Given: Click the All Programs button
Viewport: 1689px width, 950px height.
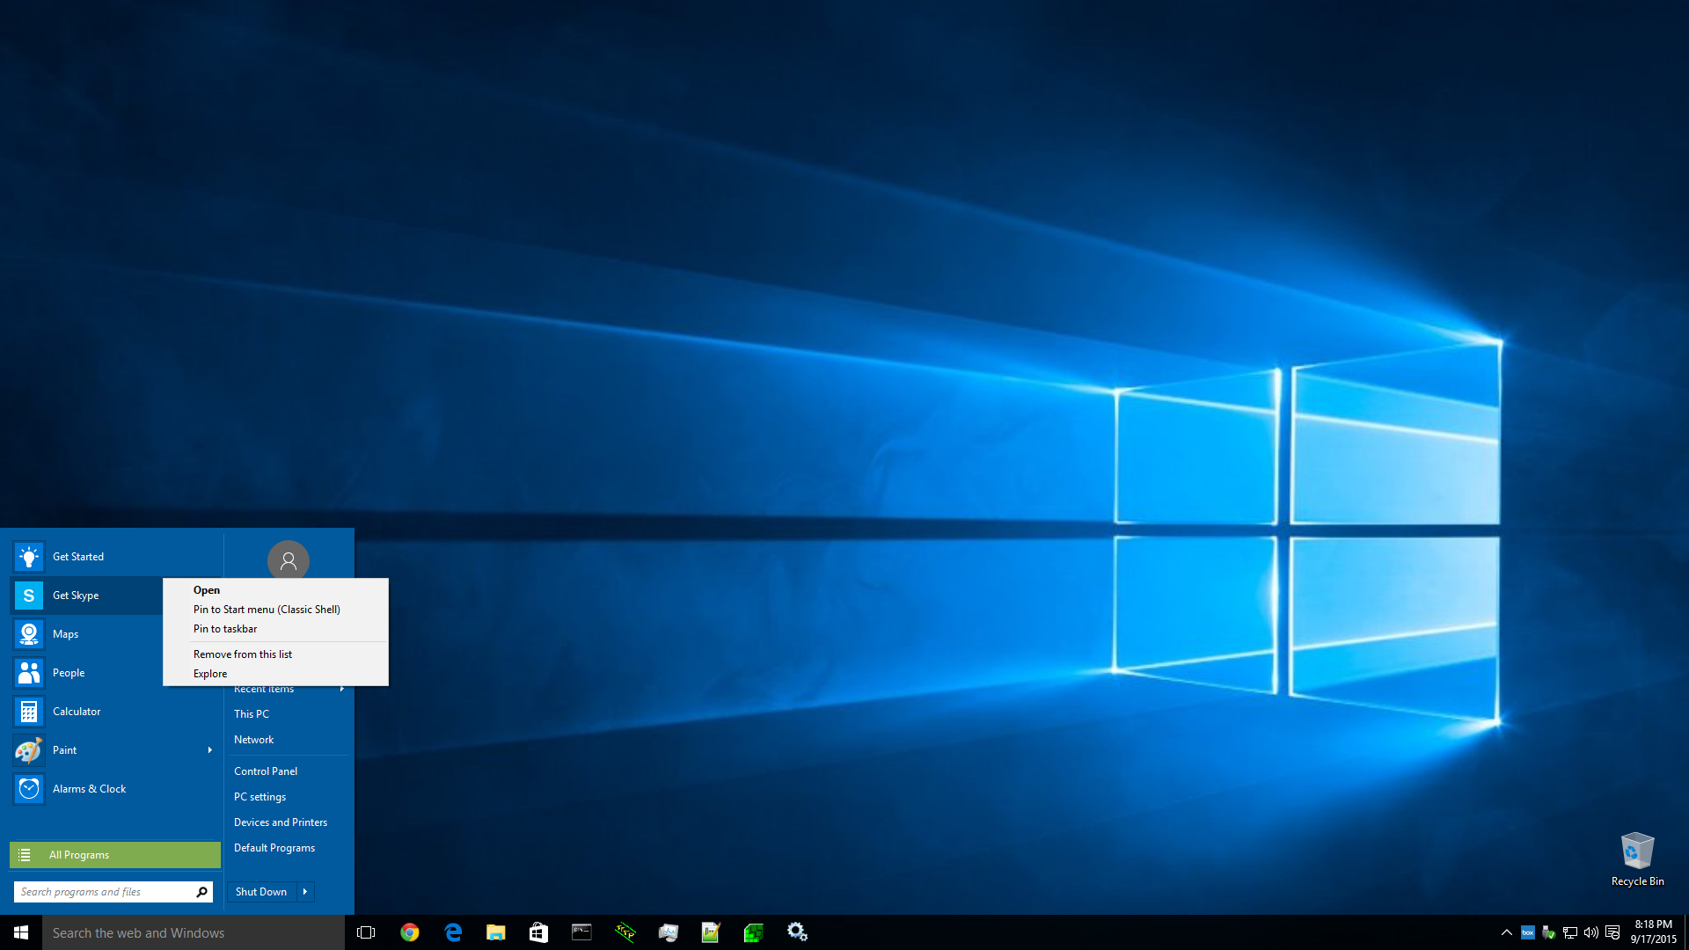Looking at the screenshot, I should pos(115,855).
